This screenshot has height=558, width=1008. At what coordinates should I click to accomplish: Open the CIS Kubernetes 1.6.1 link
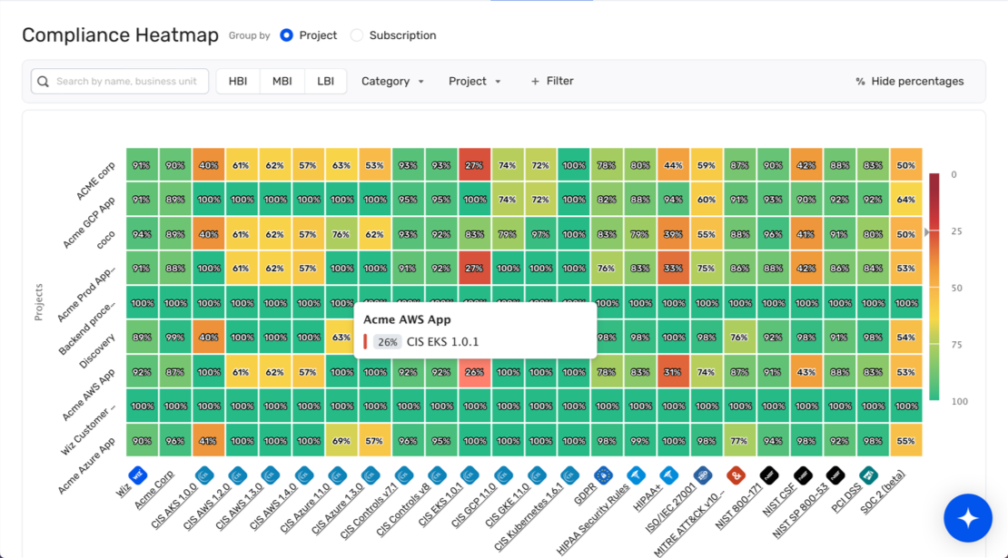coord(529,517)
